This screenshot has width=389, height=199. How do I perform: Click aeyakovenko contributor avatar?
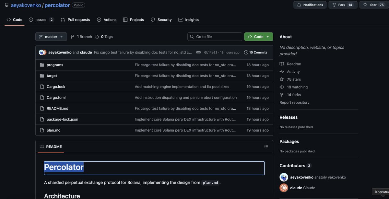[x=284, y=177]
